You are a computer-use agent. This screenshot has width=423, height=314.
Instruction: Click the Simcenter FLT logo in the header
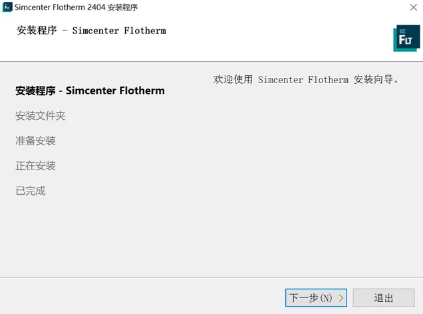(406, 39)
